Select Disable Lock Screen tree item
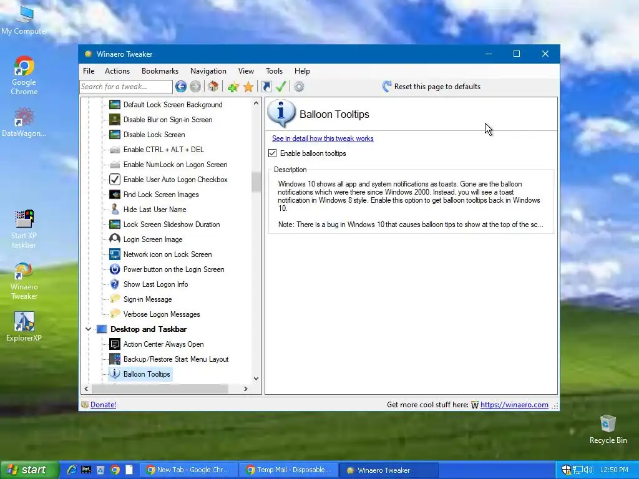Viewport: 639px width, 479px height. 154,135
